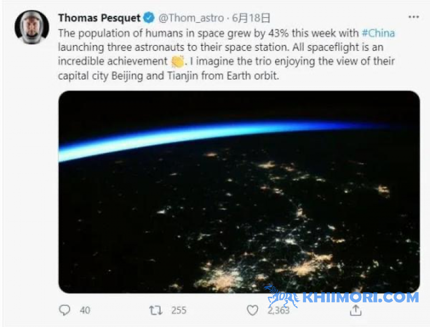The width and height of the screenshot is (430, 327).
Task: Click the reply count 40
Action: (x=85, y=310)
